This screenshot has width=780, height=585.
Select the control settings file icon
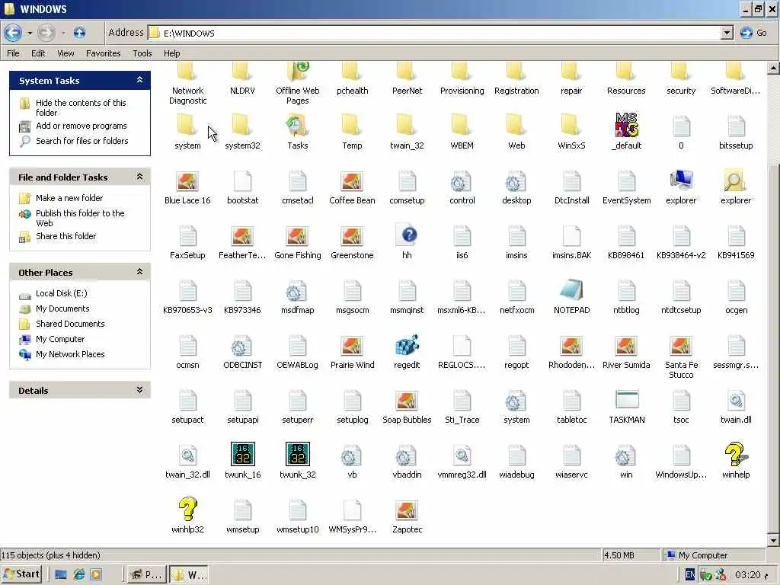point(462,181)
